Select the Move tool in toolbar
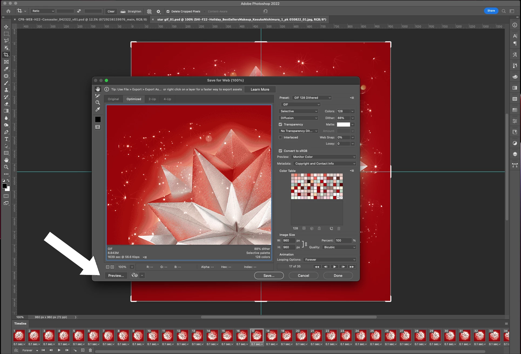521x354 pixels. (6, 27)
